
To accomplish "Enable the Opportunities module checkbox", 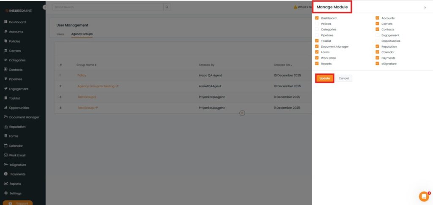I will coord(377,41).
